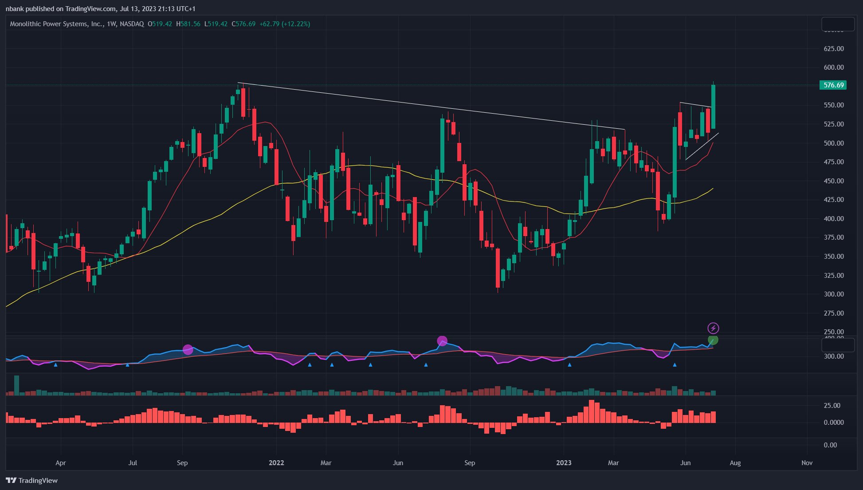Open the lower histogram indicator settings box
This screenshot has width=863, height=490.
(839, 344)
